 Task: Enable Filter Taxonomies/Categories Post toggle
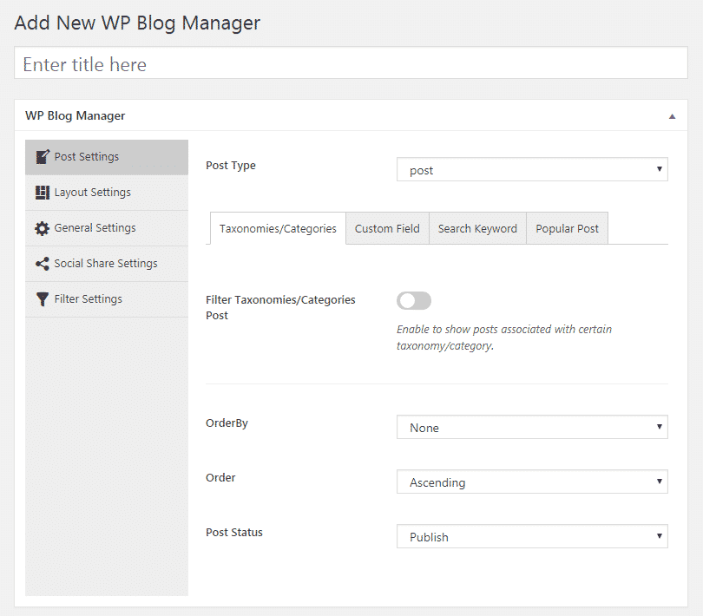[x=414, y=300]
